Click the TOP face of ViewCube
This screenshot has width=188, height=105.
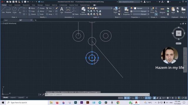coord(179,33)
